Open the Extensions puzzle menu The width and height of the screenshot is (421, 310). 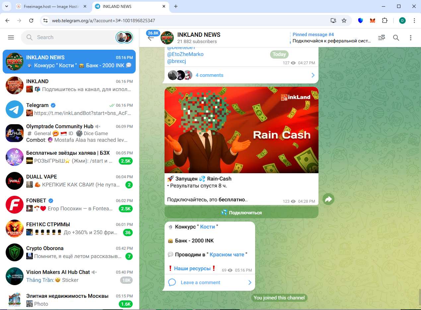pos(385,21)
